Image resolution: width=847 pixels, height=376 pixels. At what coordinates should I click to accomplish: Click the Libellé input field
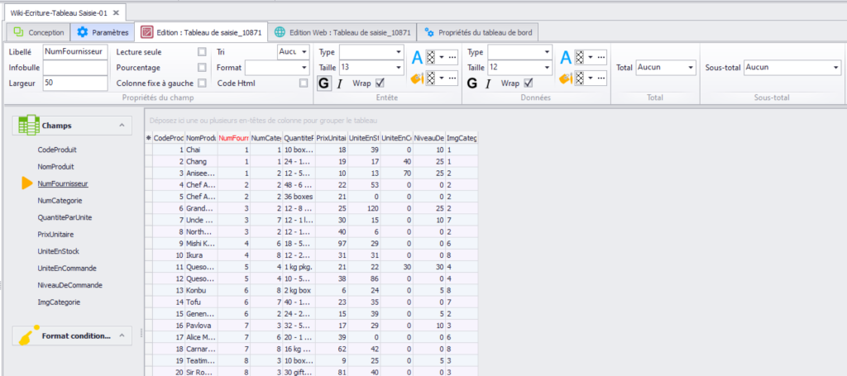click(x=75, y=52)
